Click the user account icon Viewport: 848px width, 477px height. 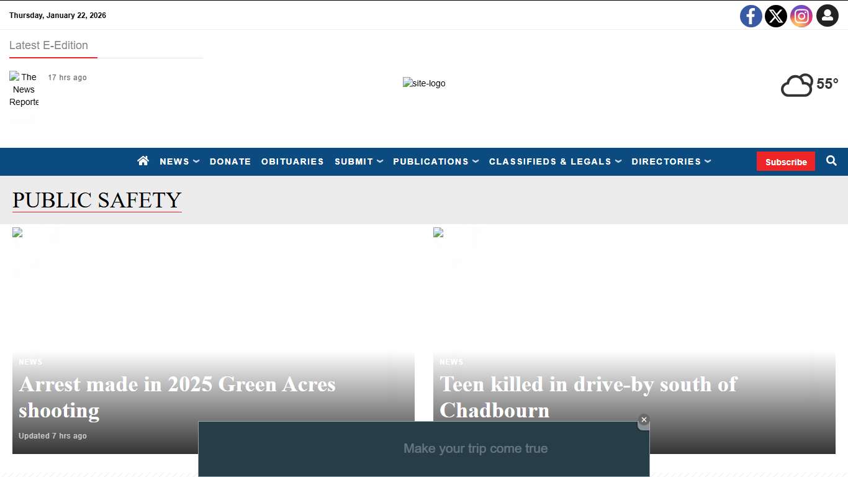pos(827,16)
